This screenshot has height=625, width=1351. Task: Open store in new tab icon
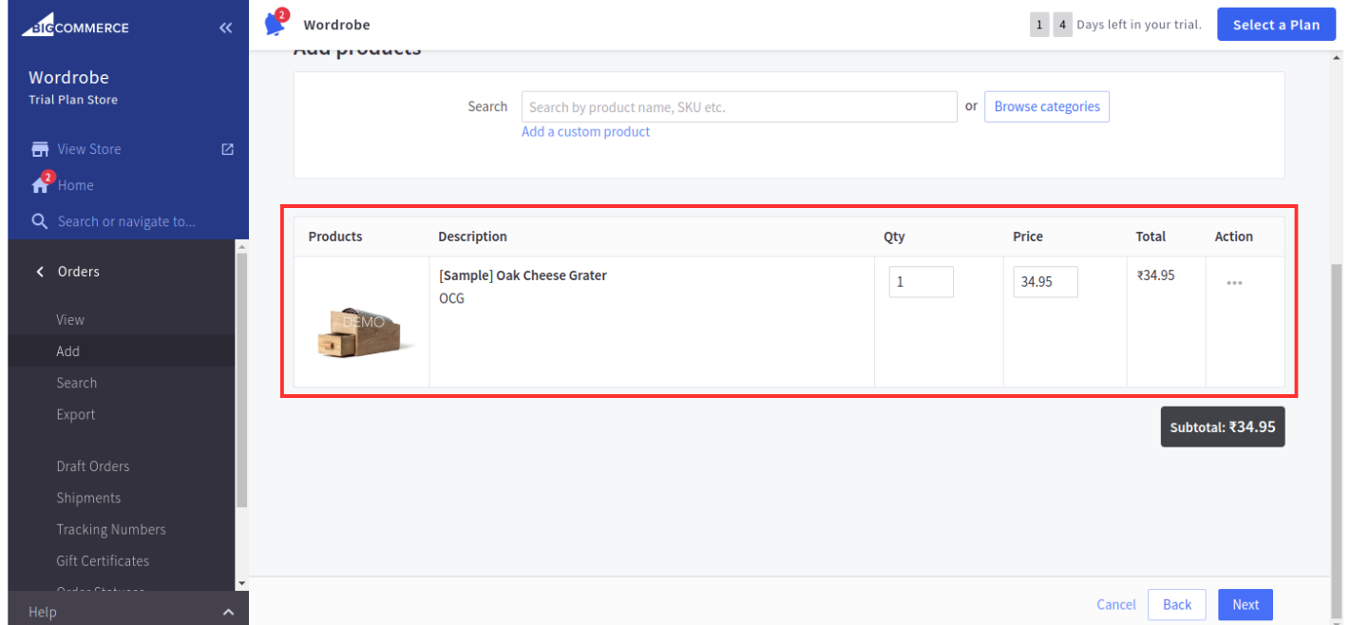click(x=227, y=149)
